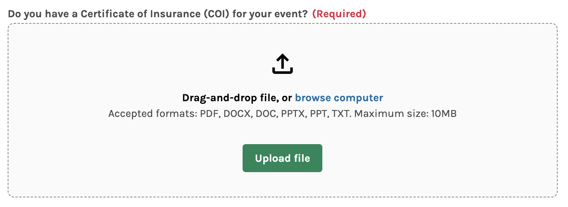
Task: Click the DOCX format in accepted list
Action: 235,114
